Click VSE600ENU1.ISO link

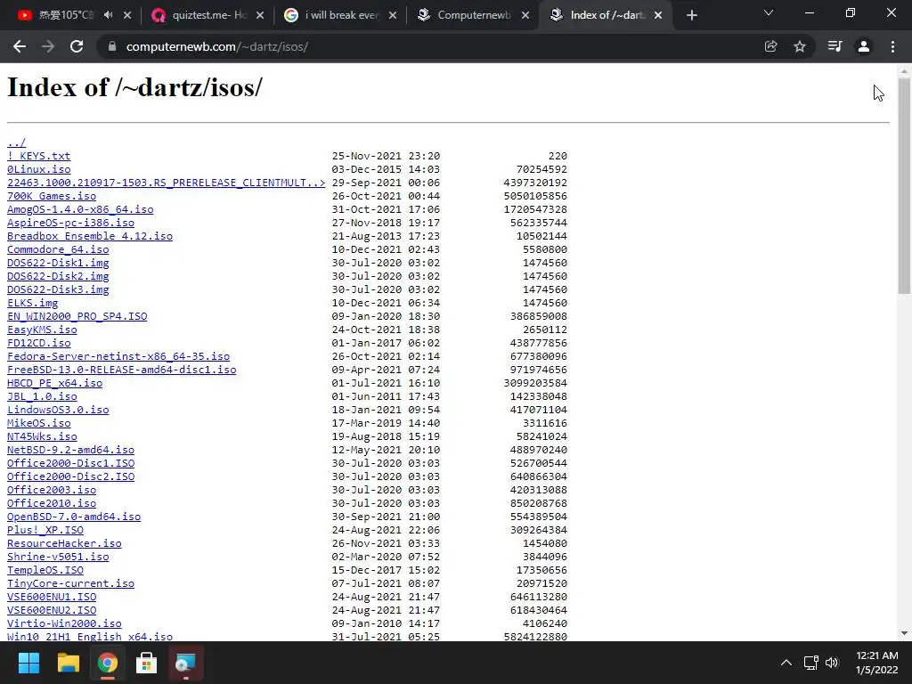tap(52, 598)
